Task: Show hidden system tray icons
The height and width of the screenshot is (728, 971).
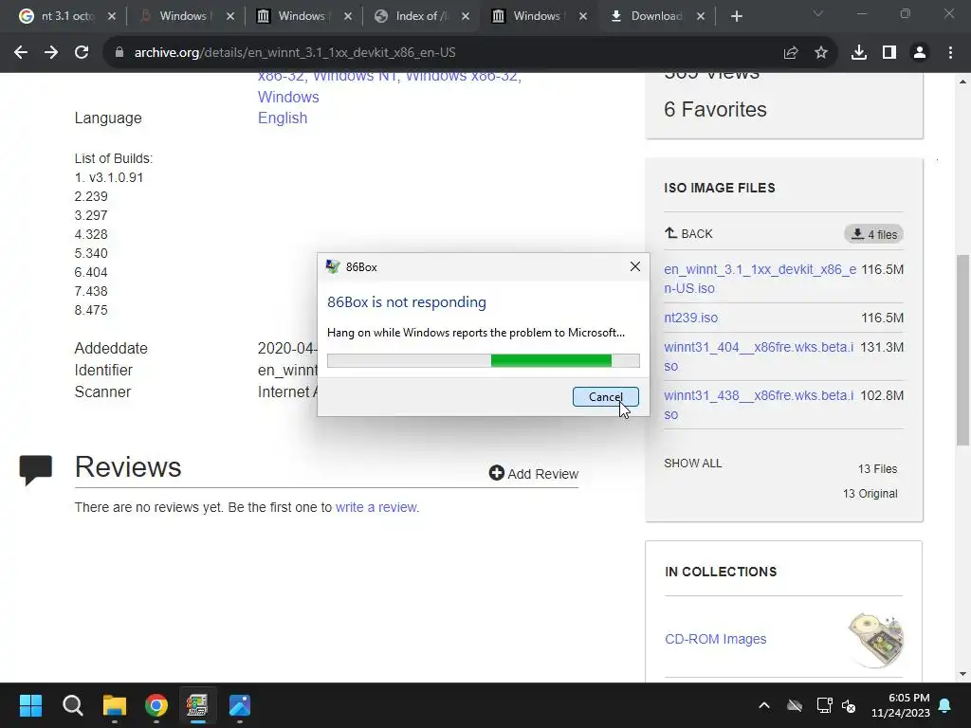Action: 764,705
